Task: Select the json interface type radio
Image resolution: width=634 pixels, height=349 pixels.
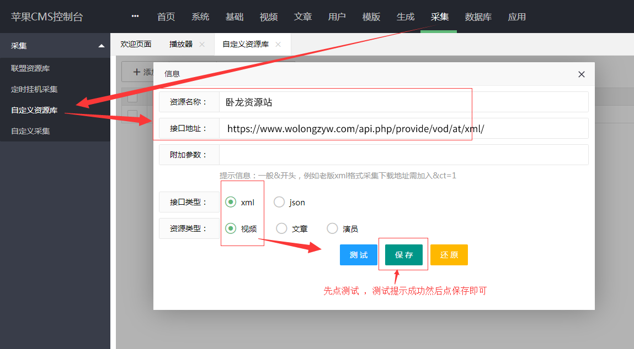Action: coord(280,202)
